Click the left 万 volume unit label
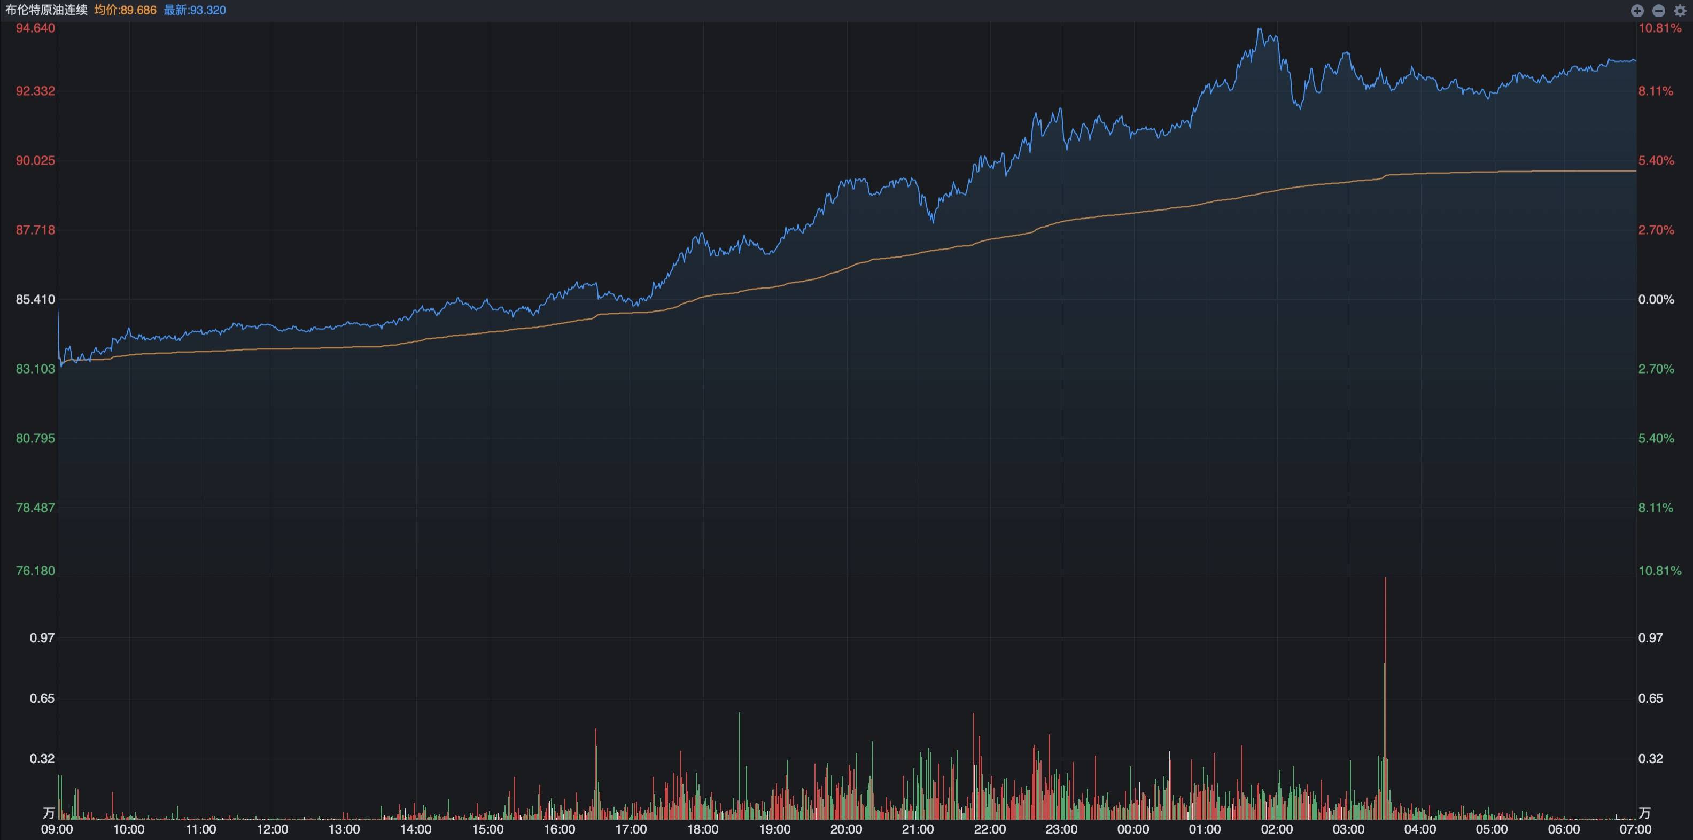Viewport: 1693px width, 840px height. point(49,813)
